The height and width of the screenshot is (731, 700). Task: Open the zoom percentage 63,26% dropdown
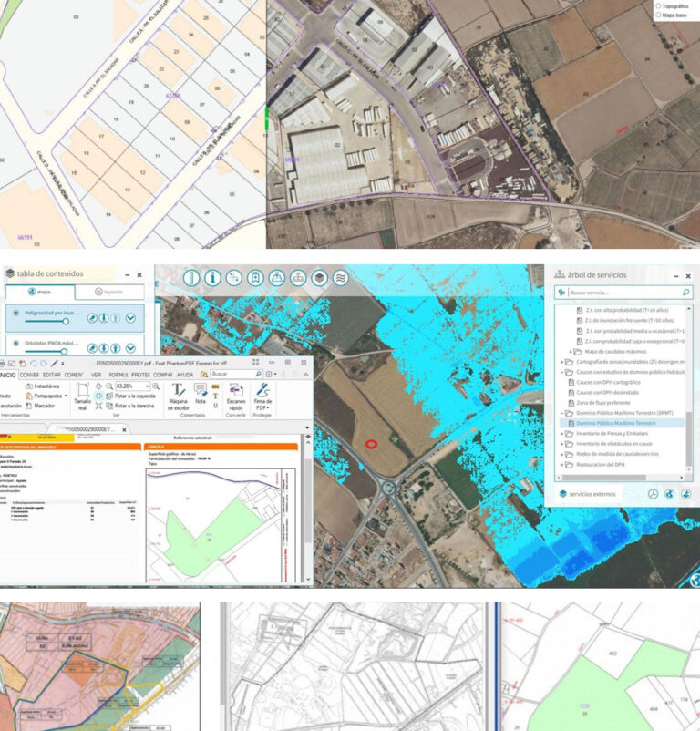[x=148, y=386]
